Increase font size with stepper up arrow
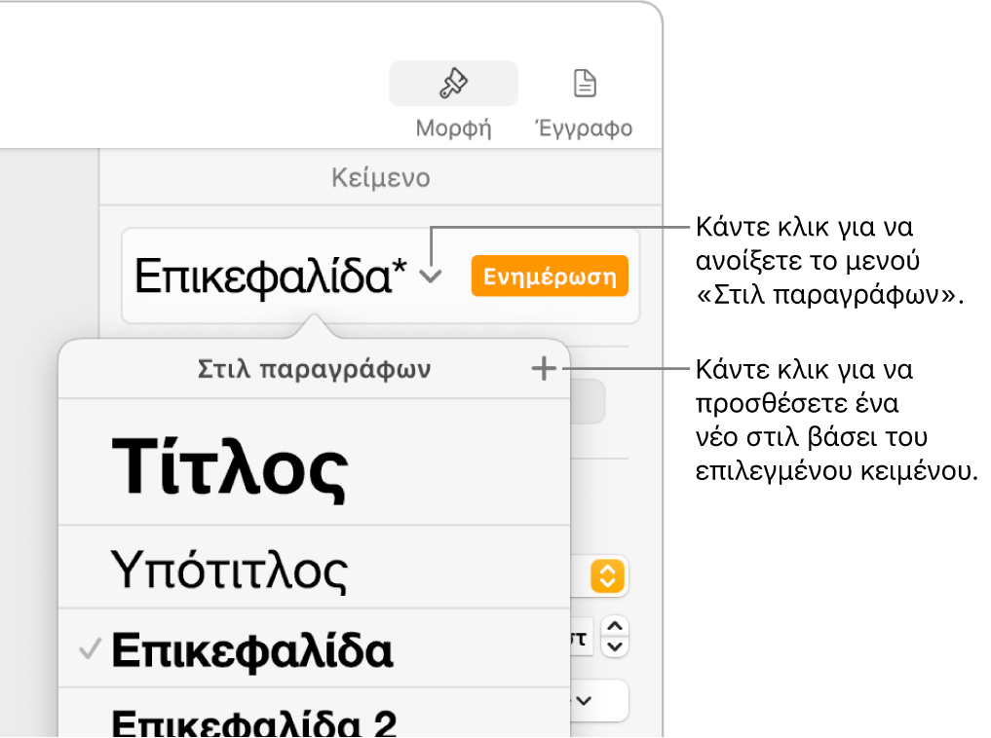Image resolution: width=991 pixels, height=738 pixels. [x=616, y=627]
